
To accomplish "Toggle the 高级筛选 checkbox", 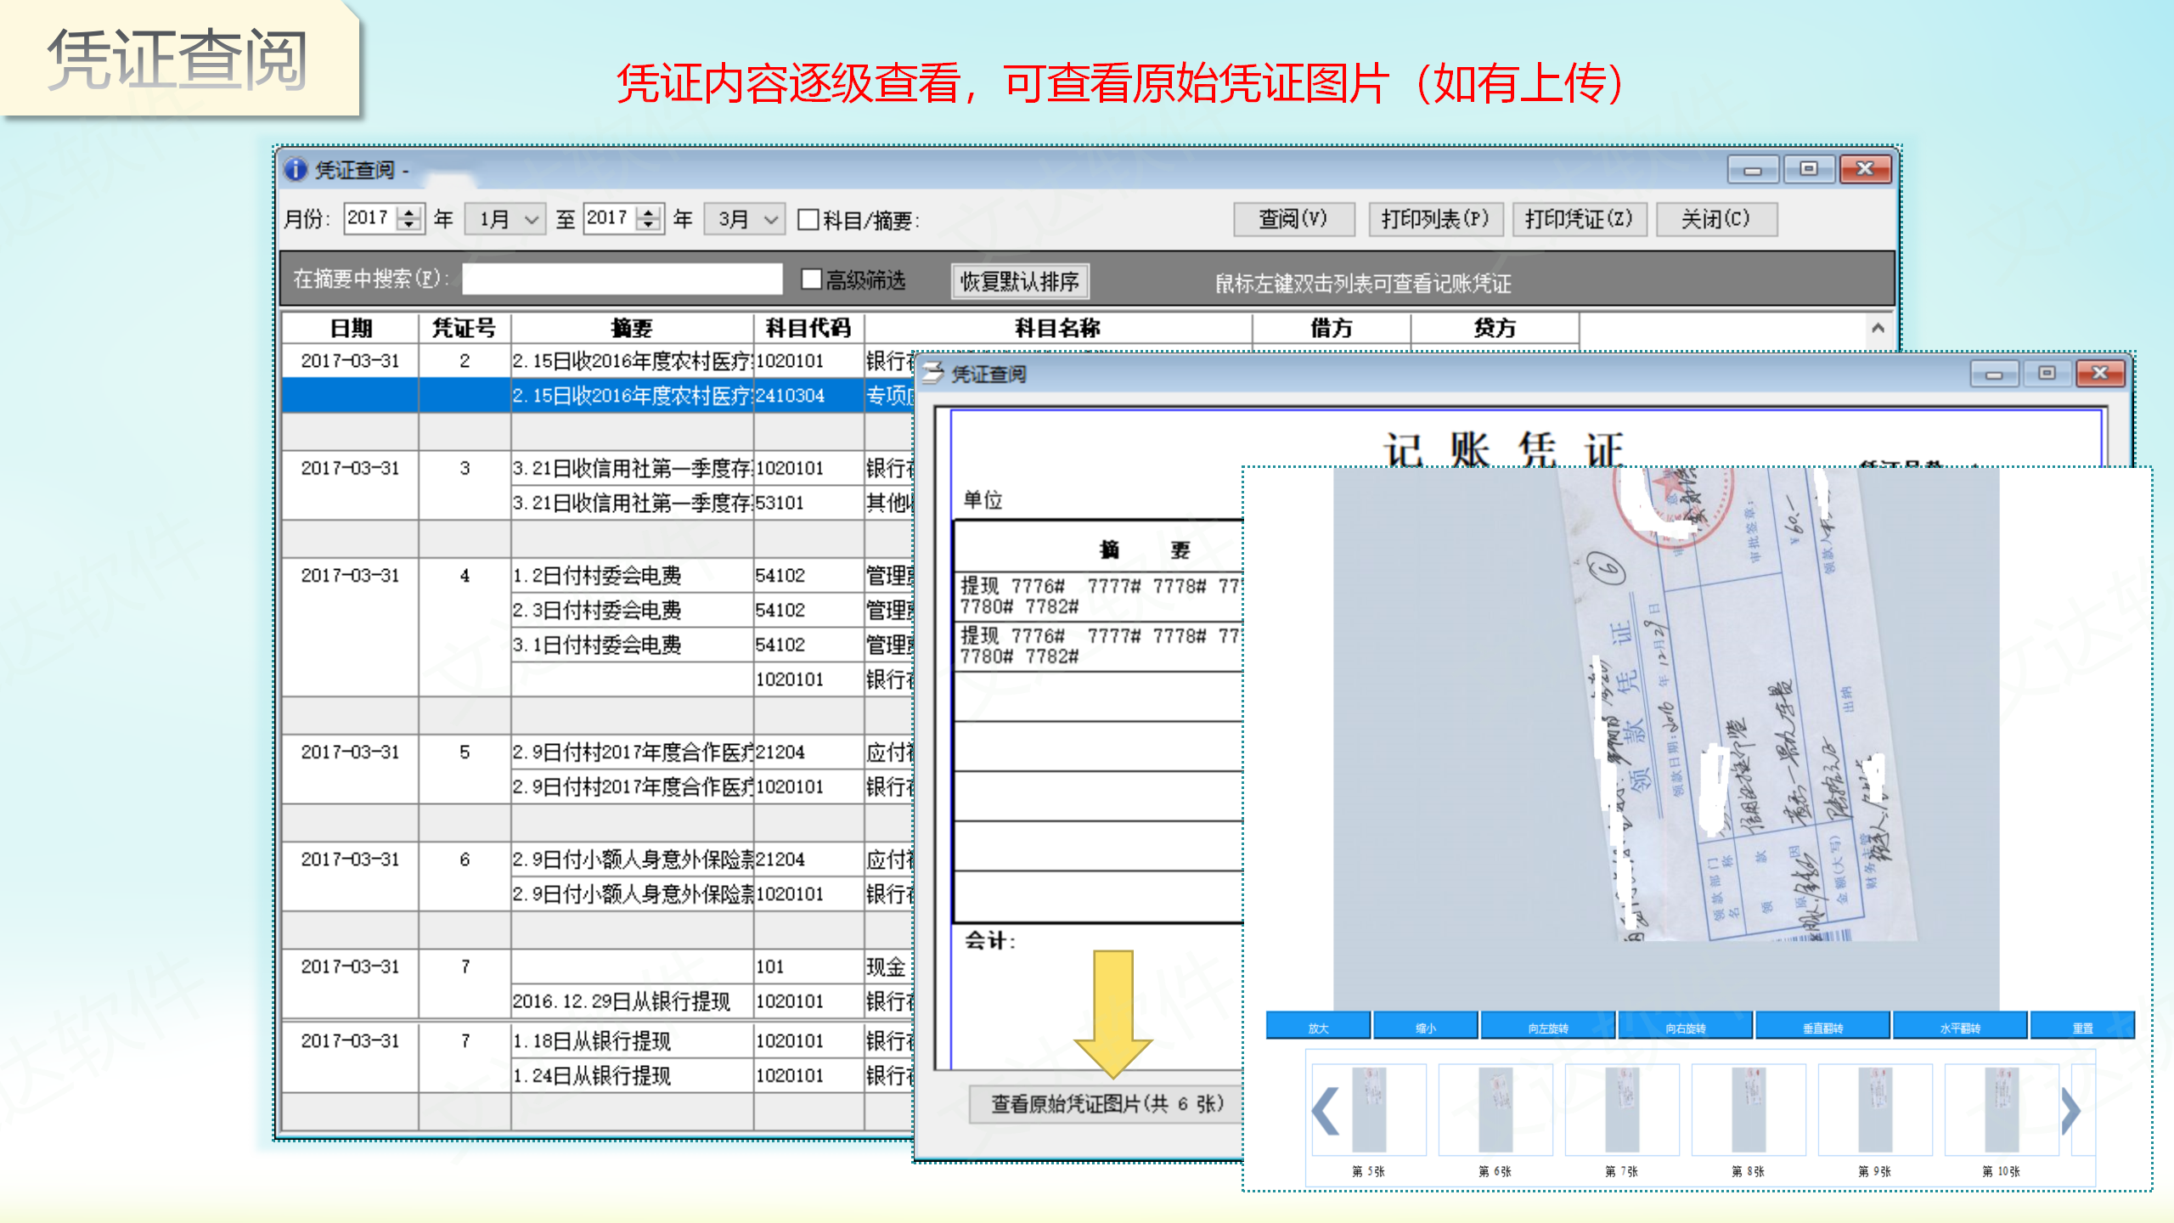I will click(812, 279).
